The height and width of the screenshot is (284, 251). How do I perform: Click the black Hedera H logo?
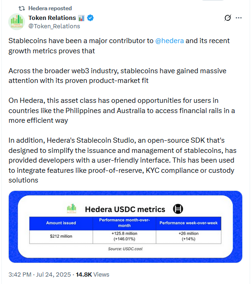click(178, 209)
